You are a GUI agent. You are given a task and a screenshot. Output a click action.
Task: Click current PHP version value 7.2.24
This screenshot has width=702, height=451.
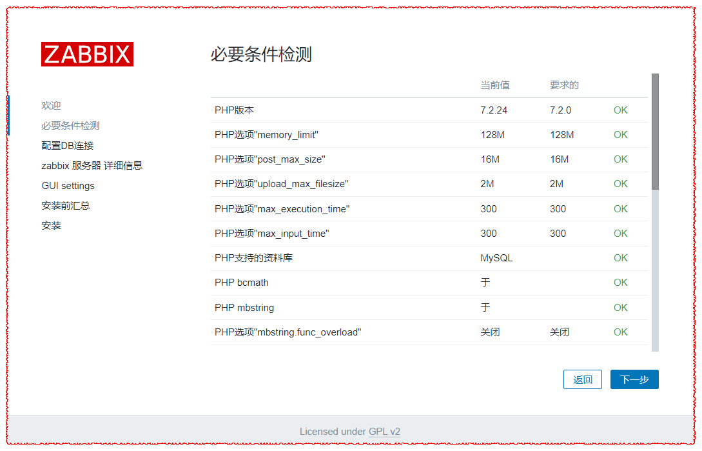(494, 110)
